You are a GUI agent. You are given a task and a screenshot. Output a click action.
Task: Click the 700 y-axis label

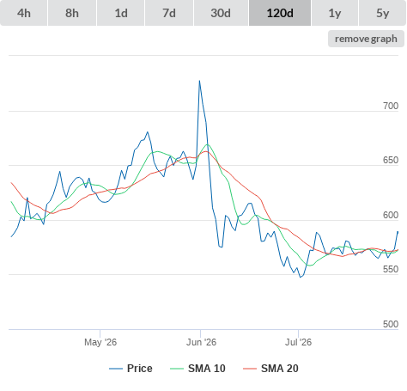(x=391, y=106)
